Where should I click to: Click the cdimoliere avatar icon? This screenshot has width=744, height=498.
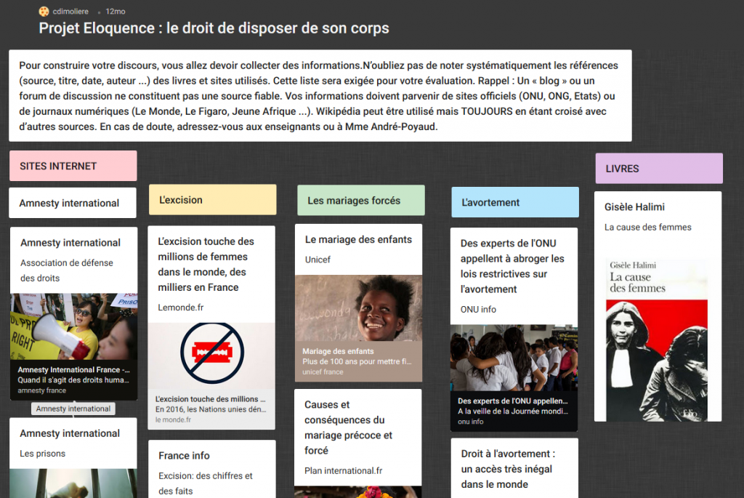[x=44, y=12]
